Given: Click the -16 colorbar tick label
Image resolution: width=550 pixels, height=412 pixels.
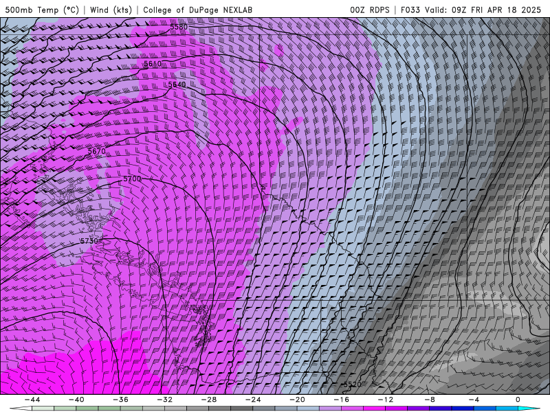Looking at the screenshot, I should (x=341, y=400).
